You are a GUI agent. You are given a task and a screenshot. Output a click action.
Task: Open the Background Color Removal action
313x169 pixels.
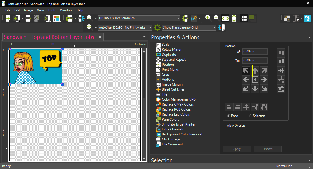pos(182,134)
